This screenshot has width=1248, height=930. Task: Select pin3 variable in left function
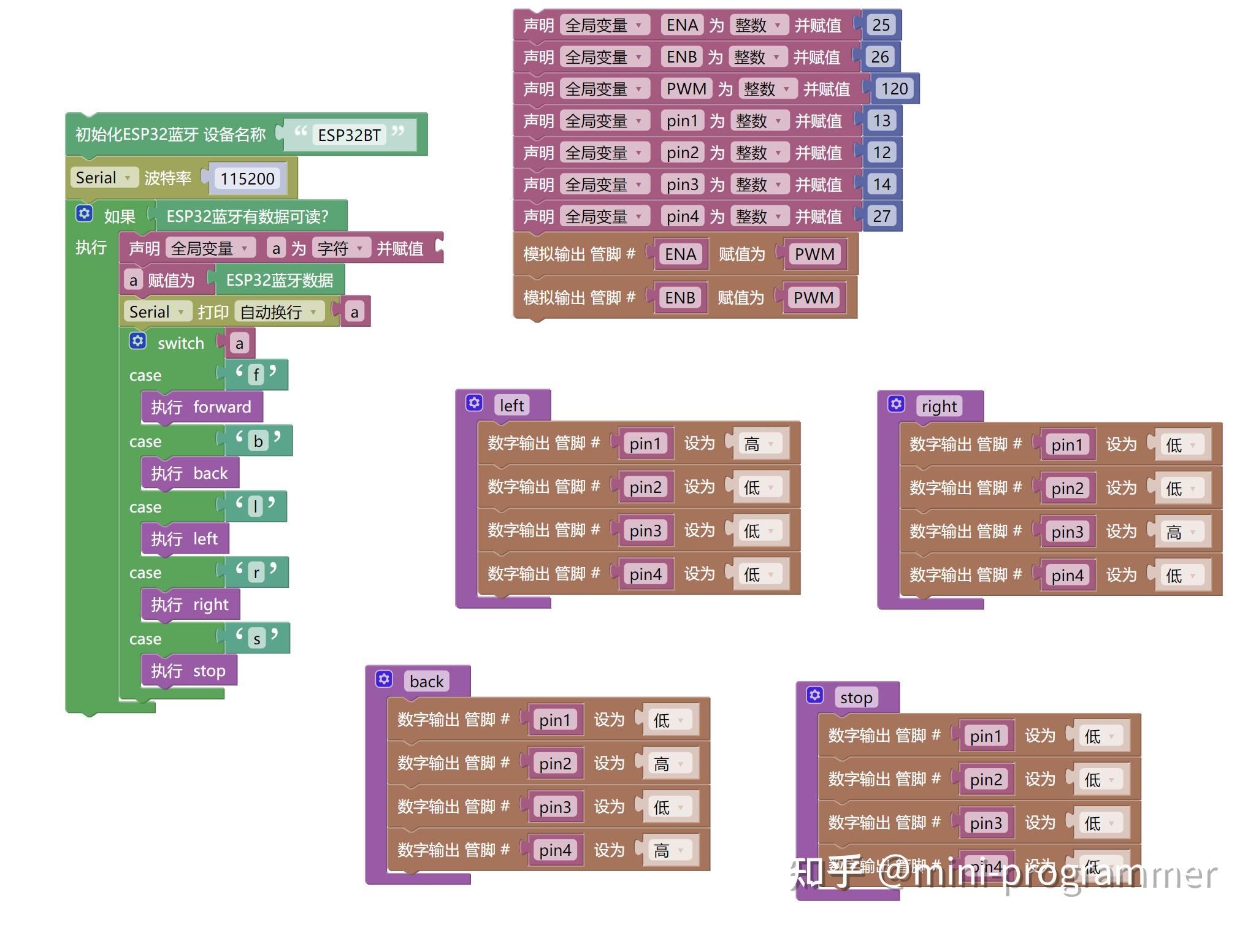pyautogui.click(x=646, y=531)
